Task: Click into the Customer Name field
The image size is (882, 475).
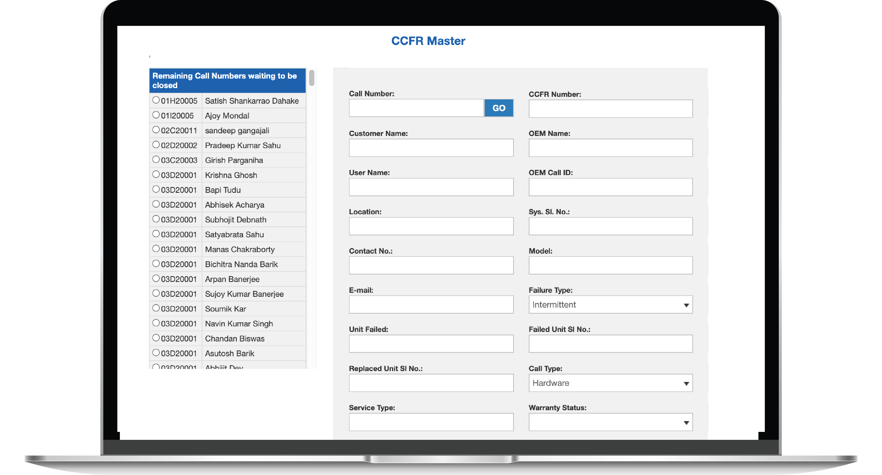Action: [431, 148]
